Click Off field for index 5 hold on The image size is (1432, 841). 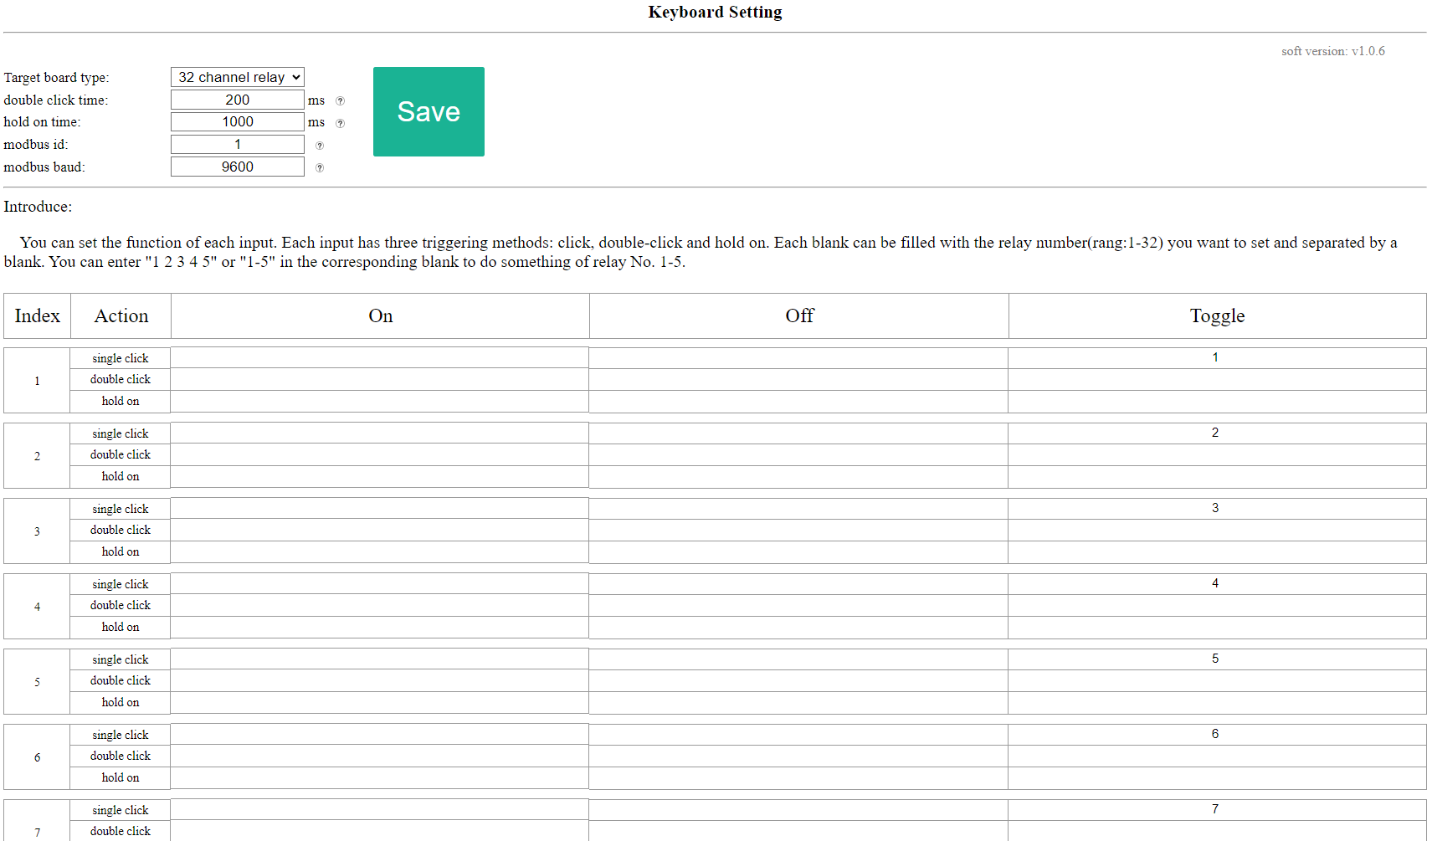798,703
